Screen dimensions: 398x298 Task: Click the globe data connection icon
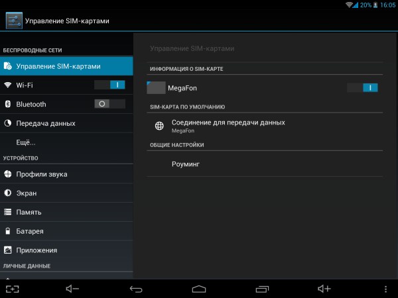[159, 126]
